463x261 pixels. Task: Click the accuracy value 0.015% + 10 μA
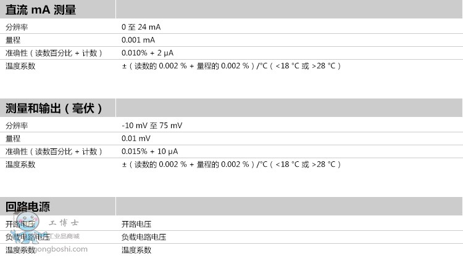click(149, 151)
